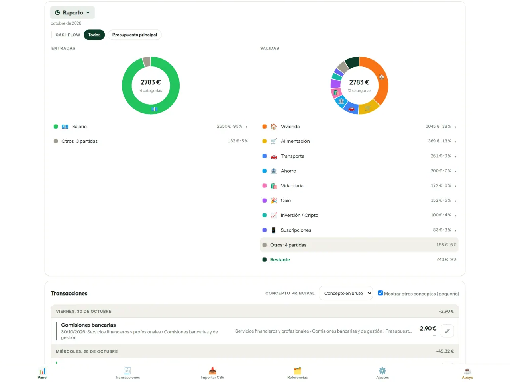Open Referencias folder icon

tap(297, 371)
